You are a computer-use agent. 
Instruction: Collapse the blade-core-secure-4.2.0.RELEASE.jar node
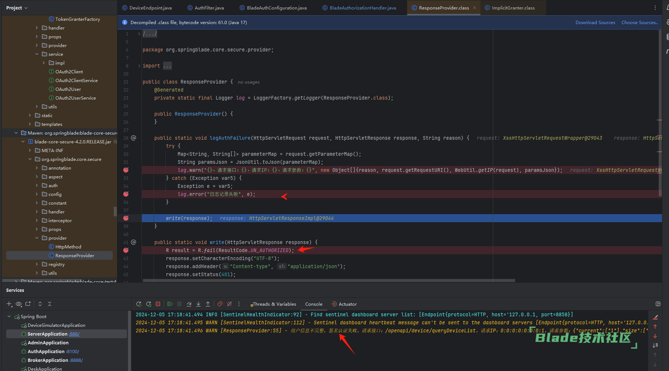(x=23, y=142)
